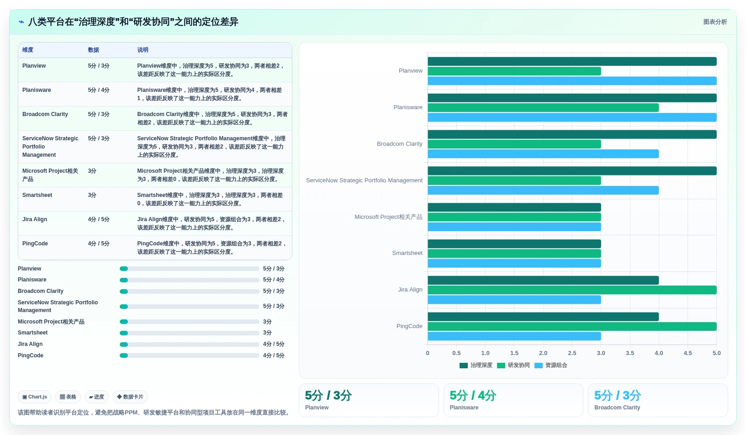Click the Jira Align progress bar

pos(190,345)
